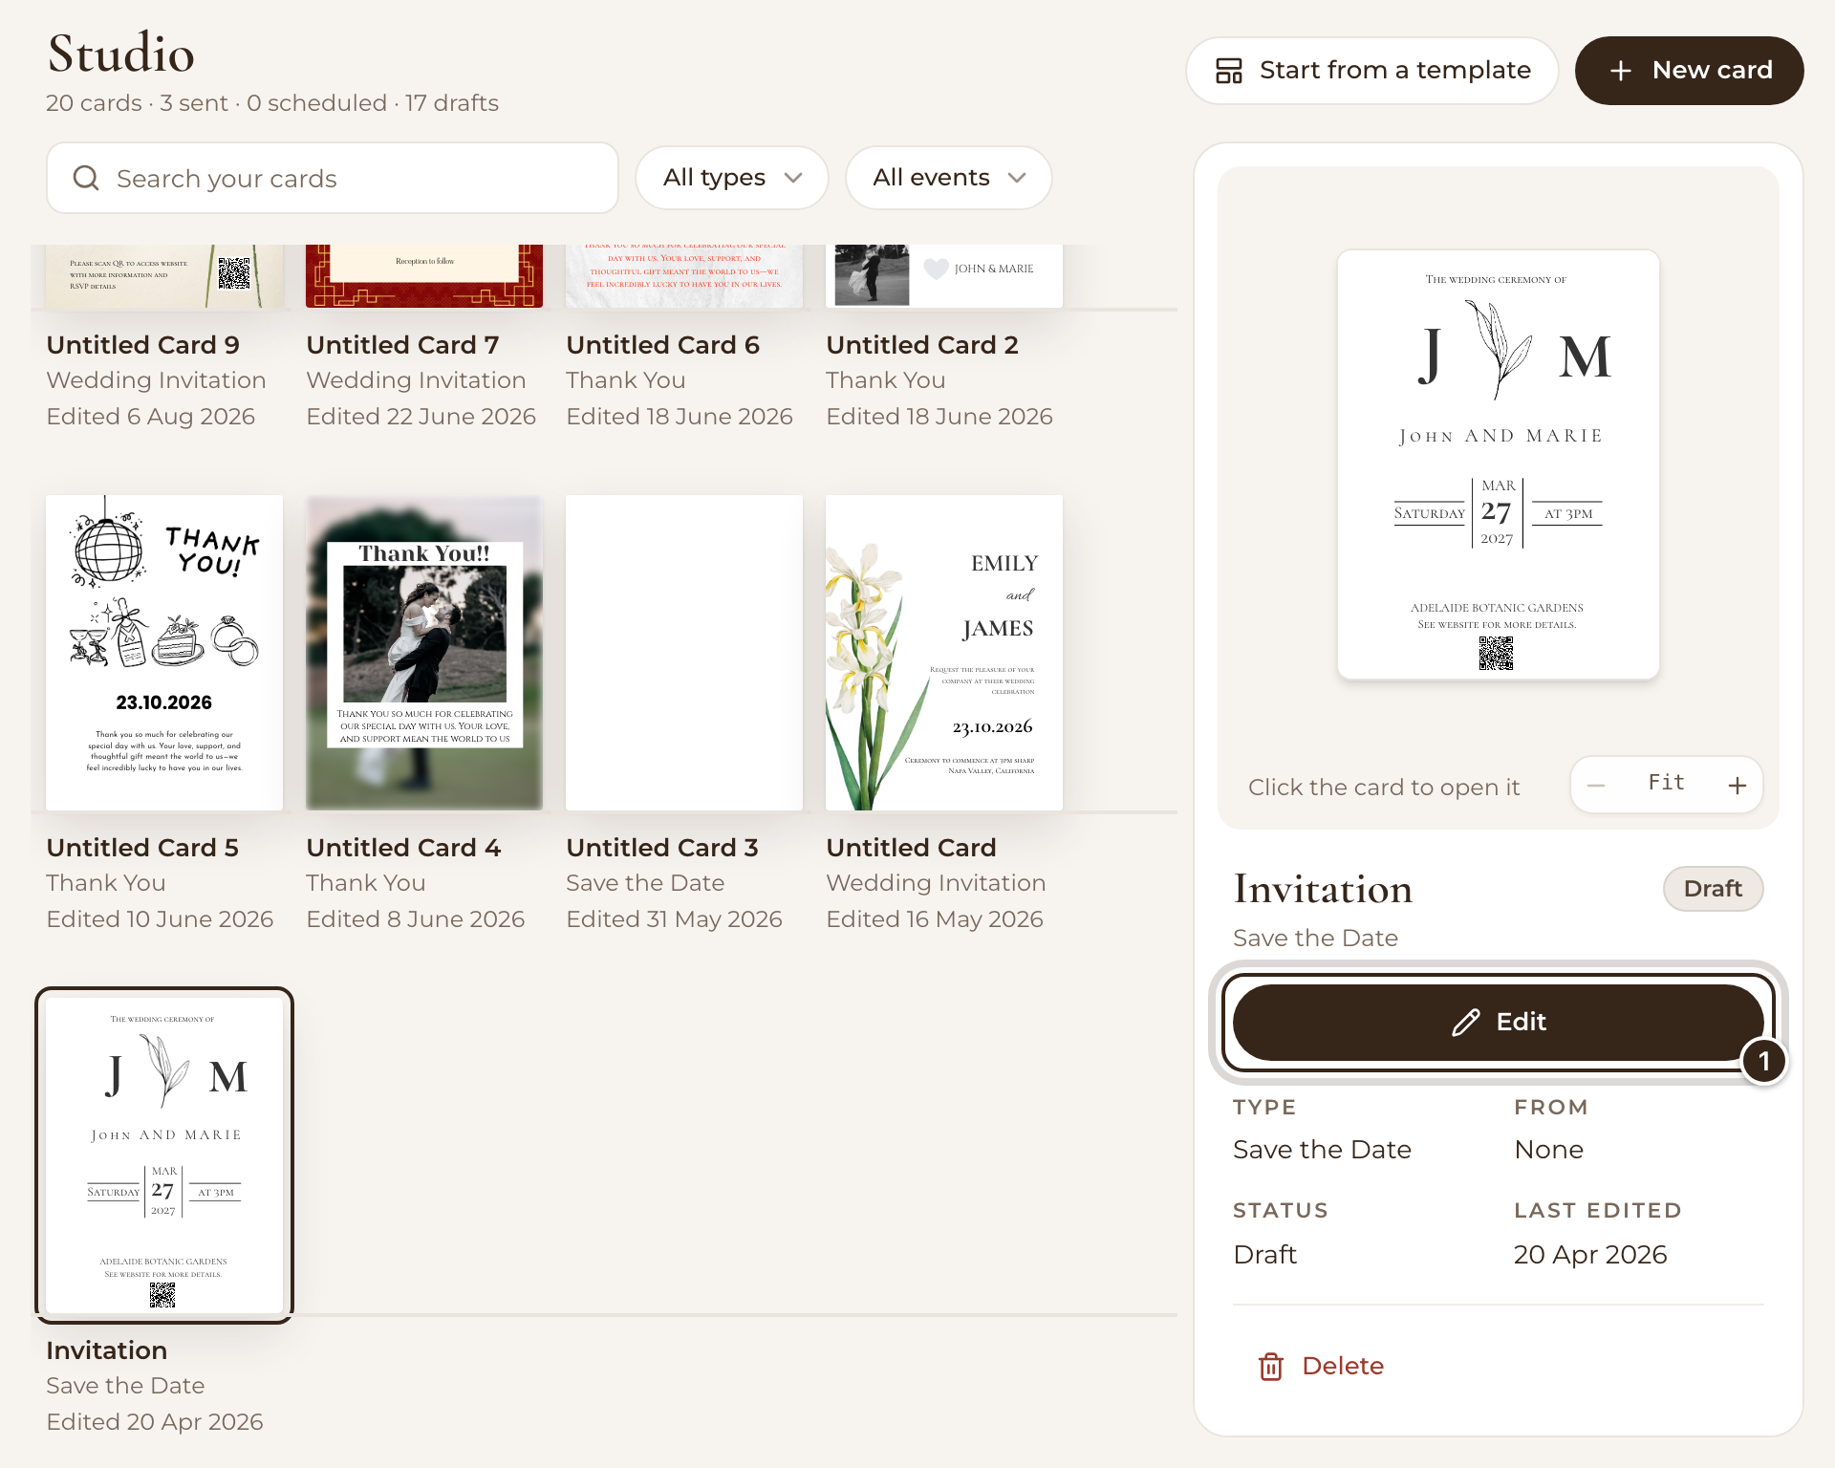Select blank Untitled Card 3 thumbnail
This screenshot has height=1468, width=1835.
click(684, 653)
